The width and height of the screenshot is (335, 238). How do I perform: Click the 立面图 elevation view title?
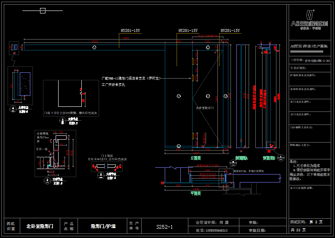tap(196, 158)
